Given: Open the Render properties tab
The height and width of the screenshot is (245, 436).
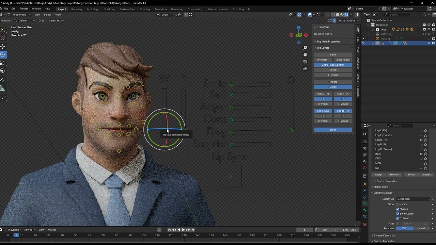Looking at the screenshot, I should coord(365,142).
